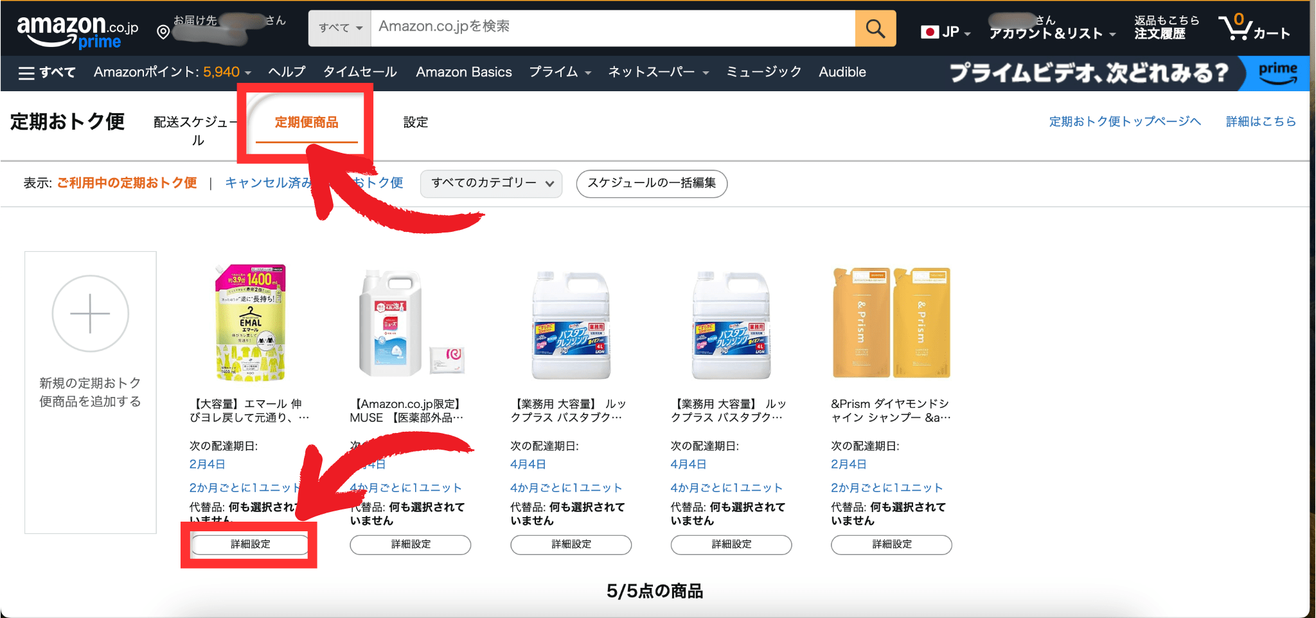Switch to 定期便商品 tab

[307, 122]
